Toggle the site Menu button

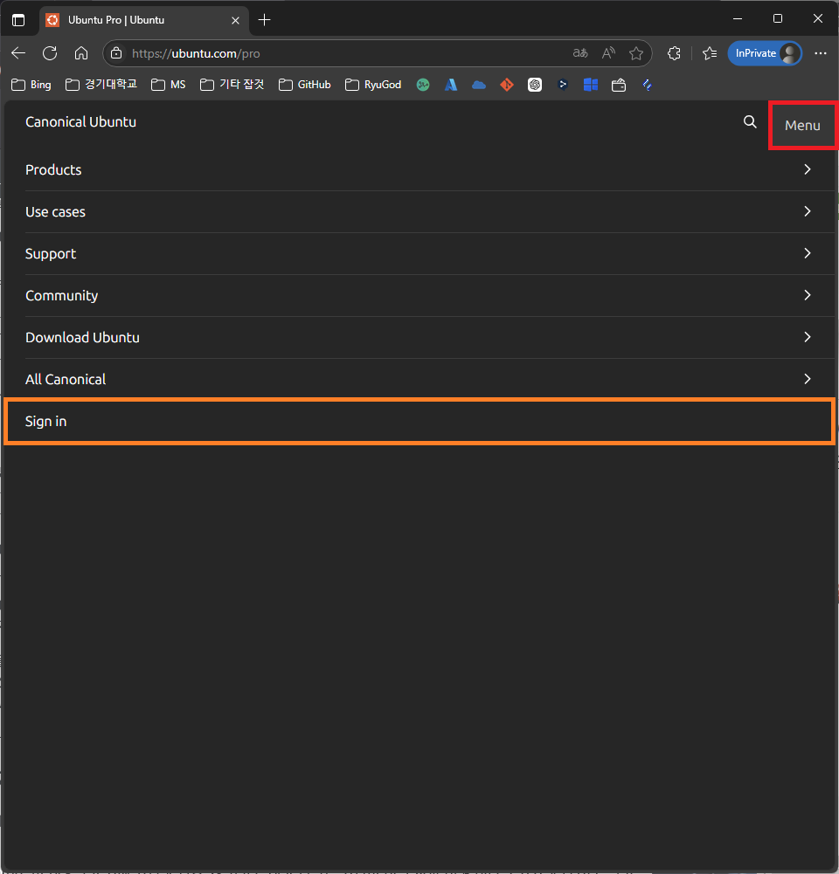(x=803, y=126)
